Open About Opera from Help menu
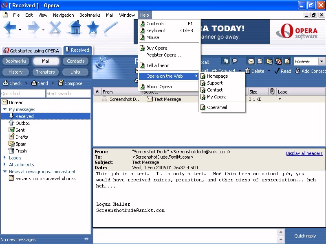The image size is (326, 244). [169, 87]
